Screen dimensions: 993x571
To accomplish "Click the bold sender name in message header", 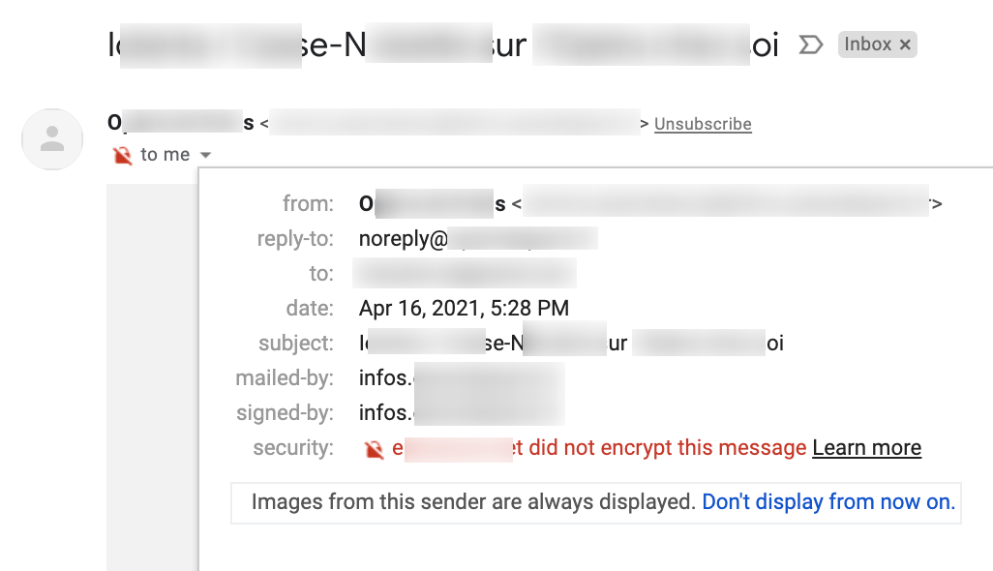I will pos(181,122).
